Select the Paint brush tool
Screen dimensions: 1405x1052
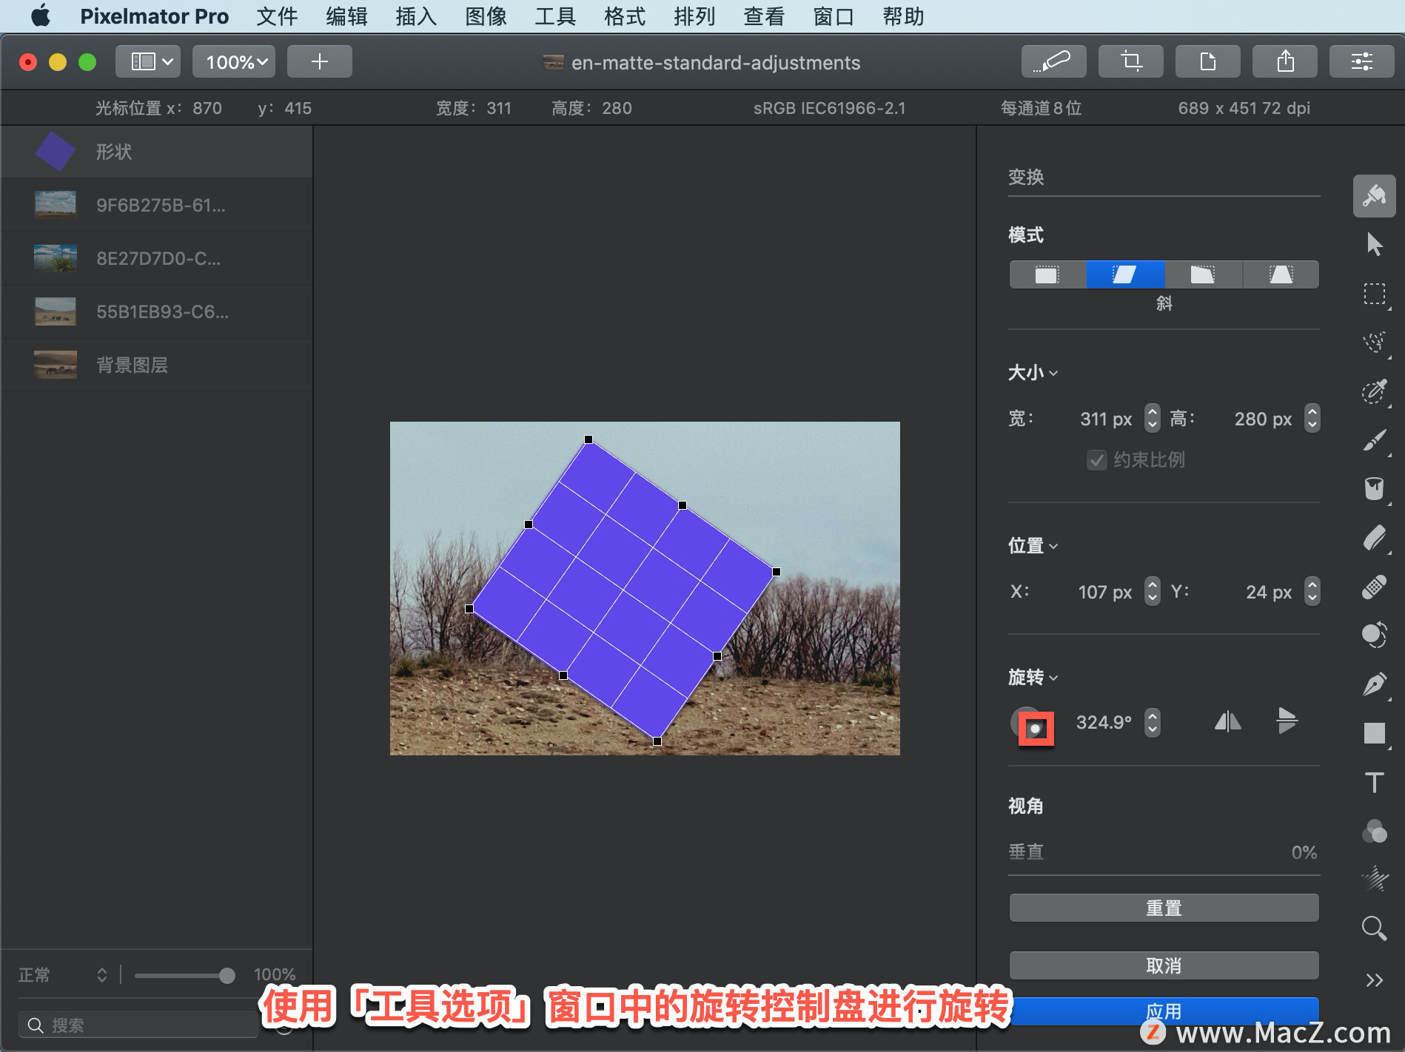(x=1374, y=440)
